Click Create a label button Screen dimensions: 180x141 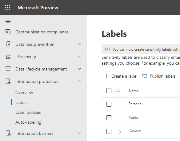click(121, 76)
